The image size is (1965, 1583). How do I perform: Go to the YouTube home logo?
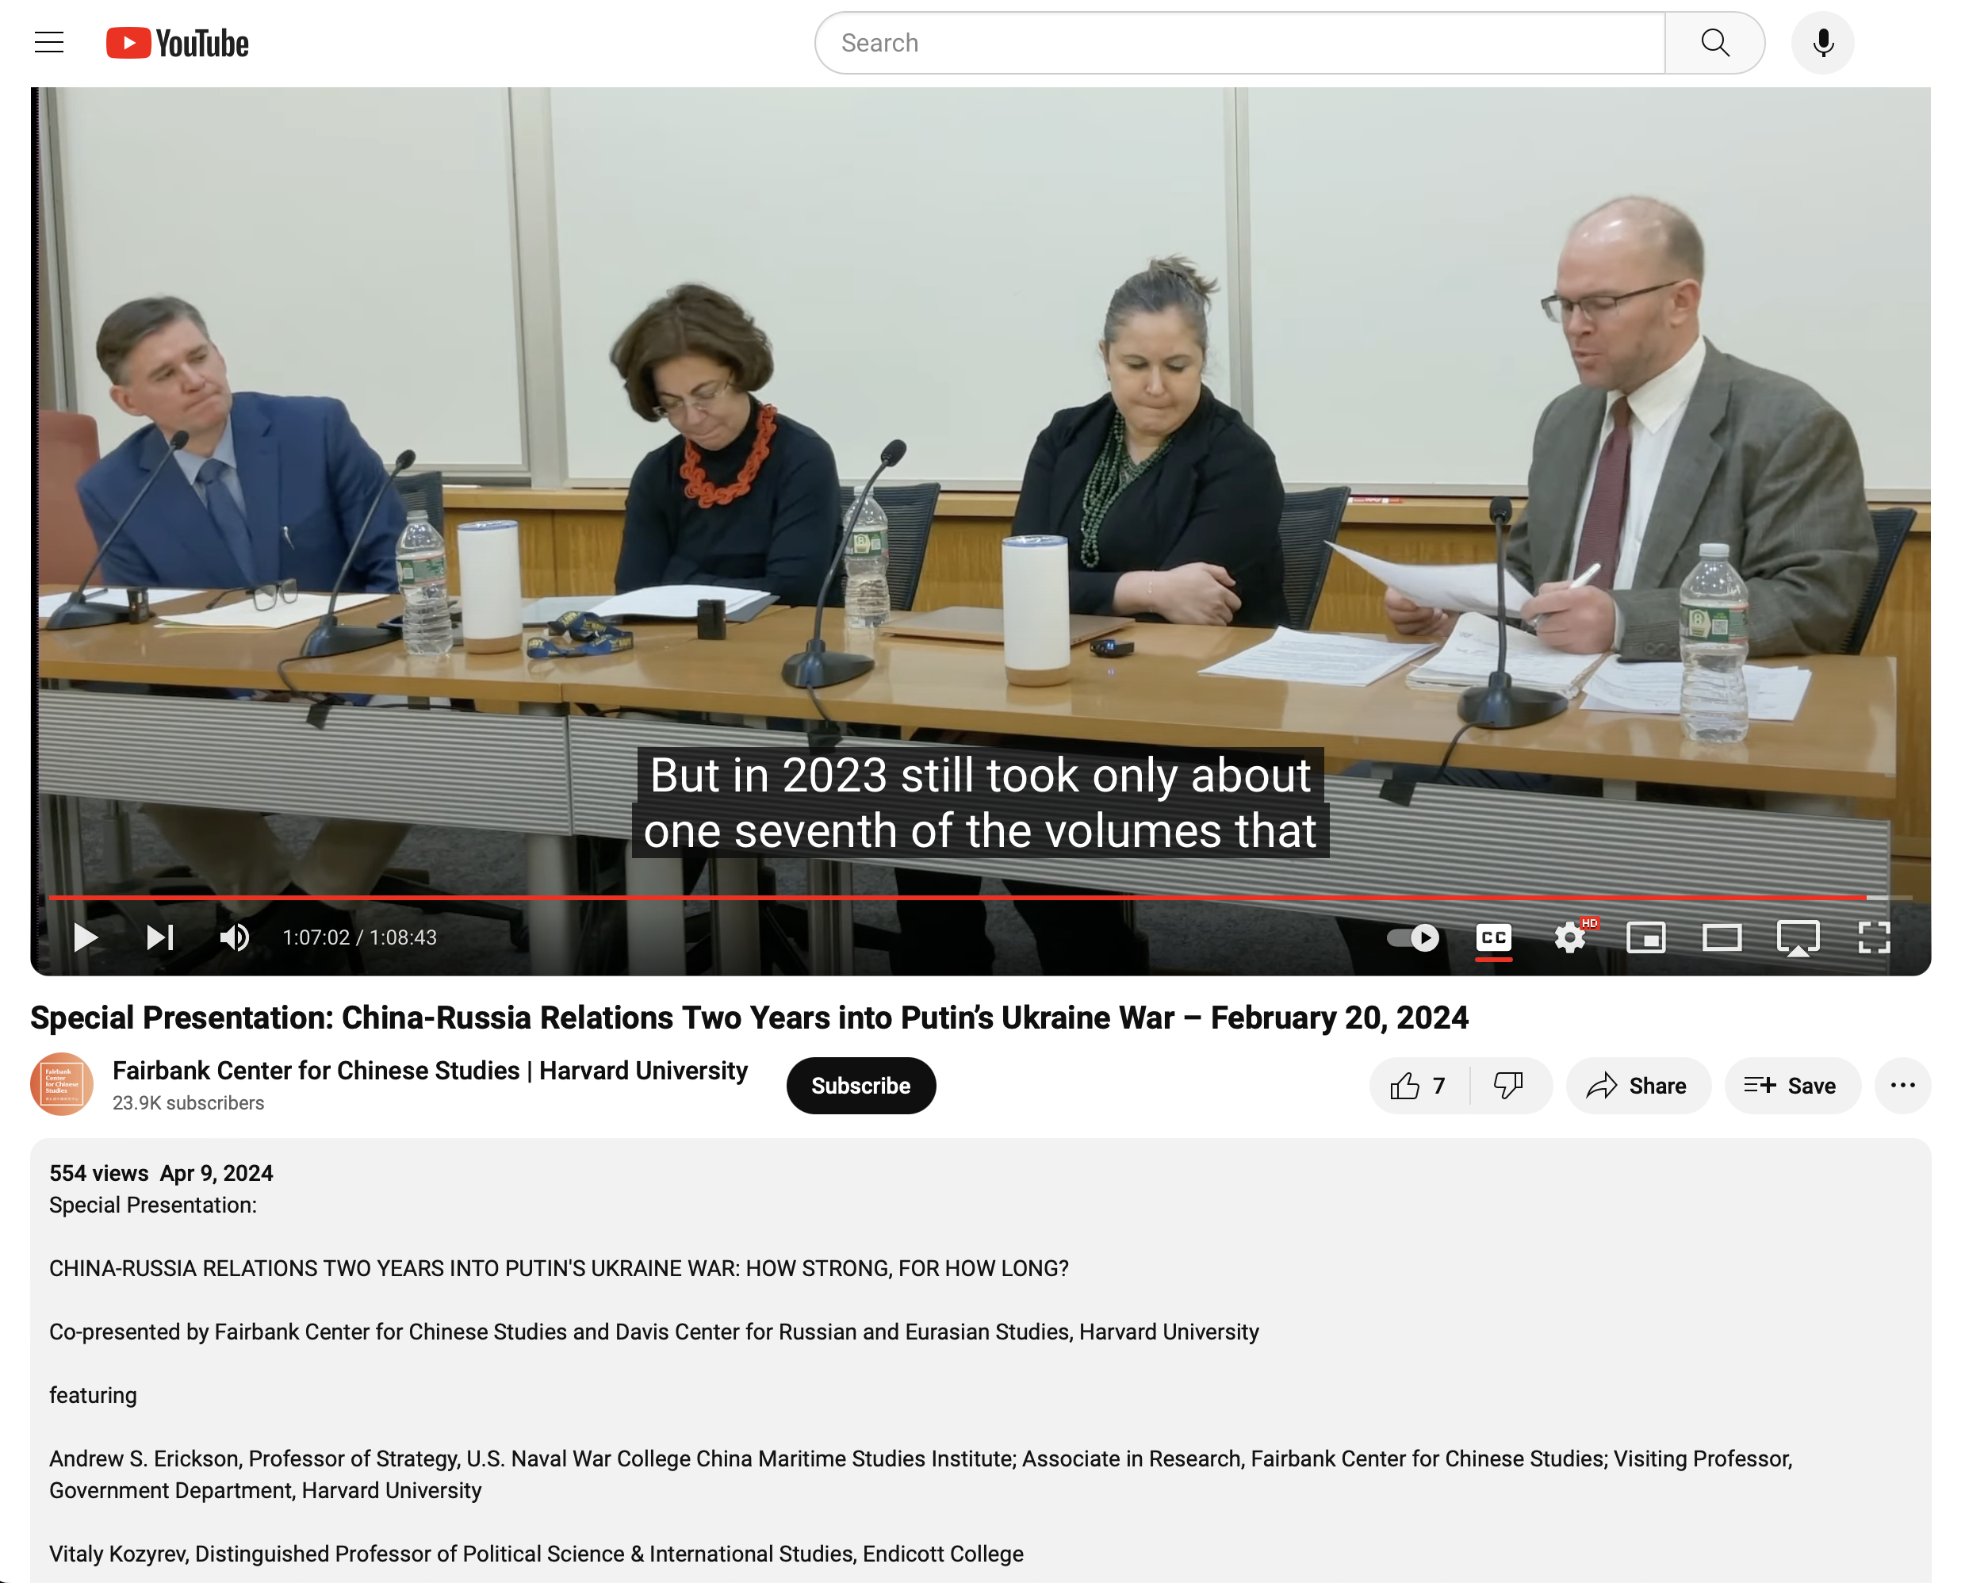[178, 43]
